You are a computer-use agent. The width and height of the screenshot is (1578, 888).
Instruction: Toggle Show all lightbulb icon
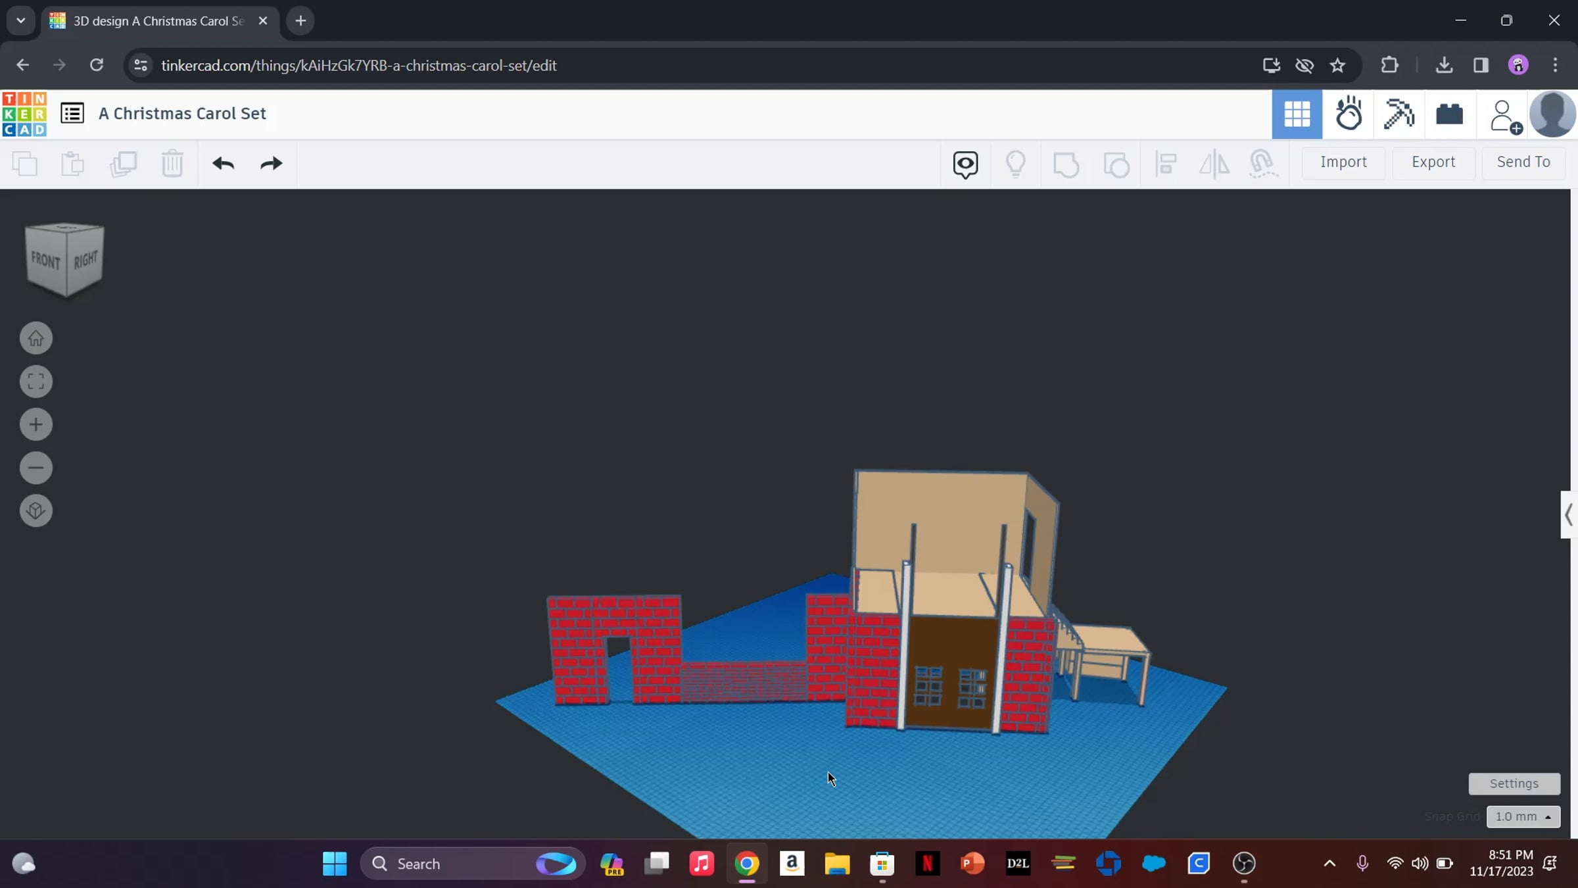point(1016,163)
